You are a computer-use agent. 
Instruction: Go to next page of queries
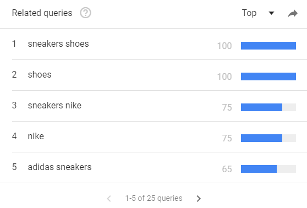pos(199,199)
